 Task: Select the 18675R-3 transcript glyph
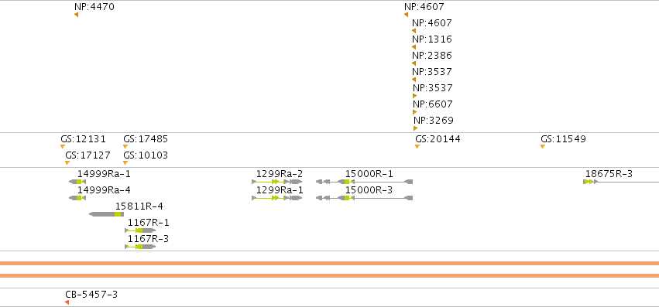[621, 182]
